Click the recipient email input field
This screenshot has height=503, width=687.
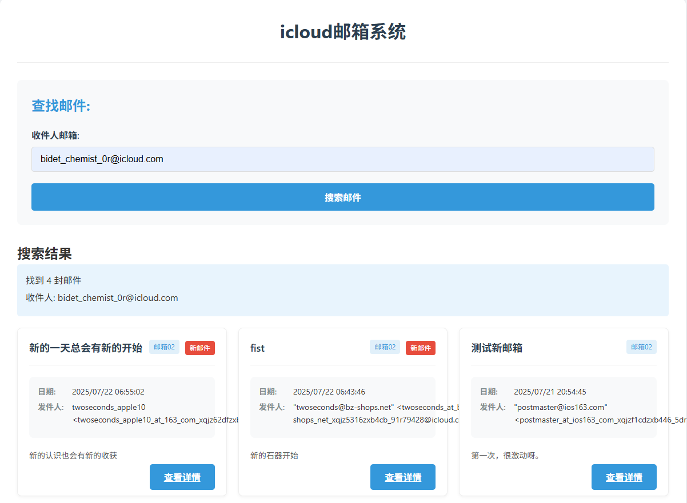tap(342, 159)
